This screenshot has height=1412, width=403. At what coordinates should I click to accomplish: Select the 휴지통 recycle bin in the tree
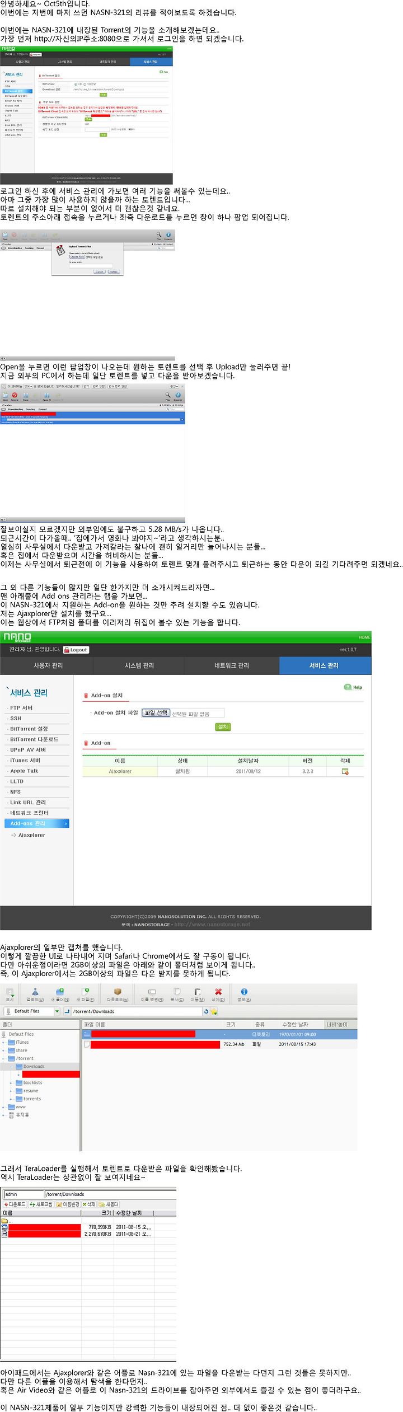pyautogui.click(x=22, y=1115)
